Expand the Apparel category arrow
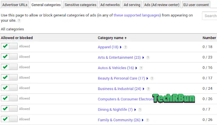The image size is (217, 125). coord(121,47)
